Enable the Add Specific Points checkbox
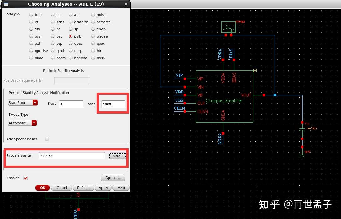The width and height of the screenshot is (341, 219). coord(47,139)
